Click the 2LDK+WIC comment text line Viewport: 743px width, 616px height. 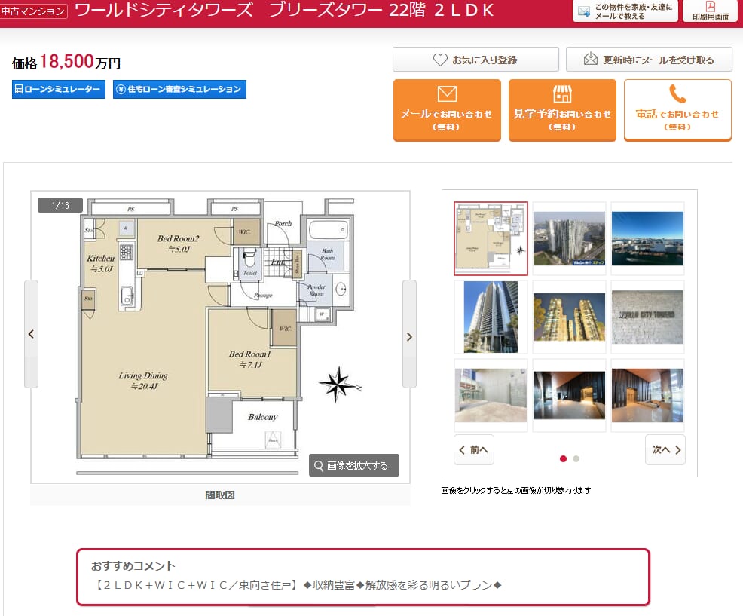[x=296, y=585]
